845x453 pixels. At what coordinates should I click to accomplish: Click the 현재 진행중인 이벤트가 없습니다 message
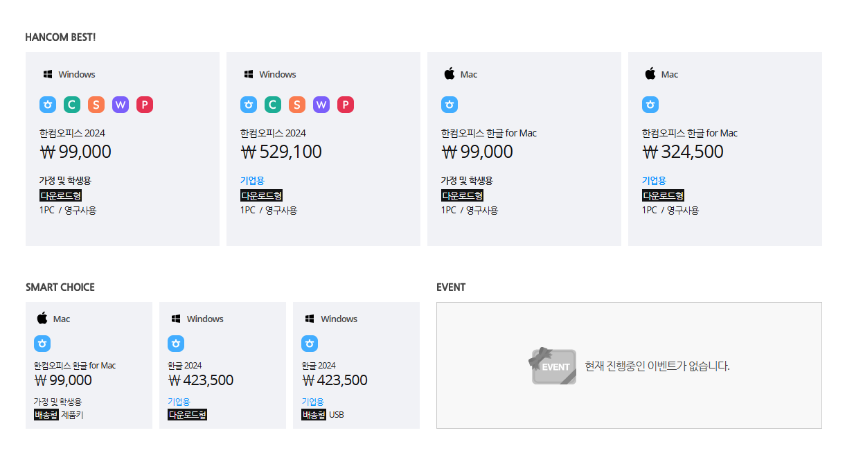point(657,366)
